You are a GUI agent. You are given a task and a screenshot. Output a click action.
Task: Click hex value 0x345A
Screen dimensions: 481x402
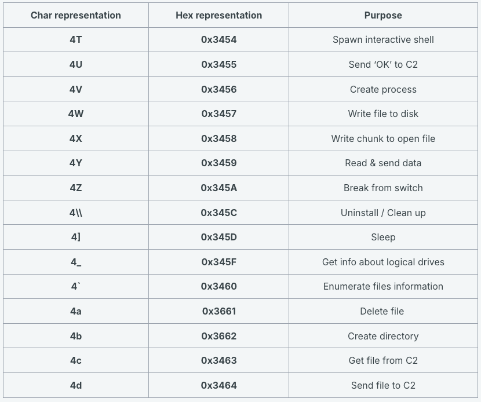pyautogui.click(x=218, y=188)
